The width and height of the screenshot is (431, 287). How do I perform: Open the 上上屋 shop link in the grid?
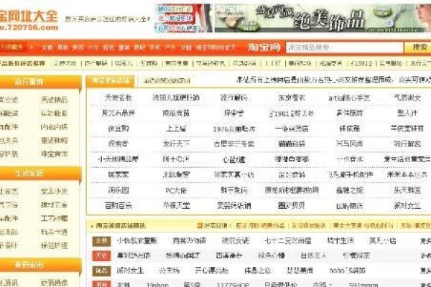(x=176, y=128)
